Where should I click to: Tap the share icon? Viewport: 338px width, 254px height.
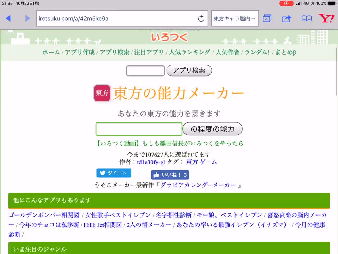click(287, 18)
